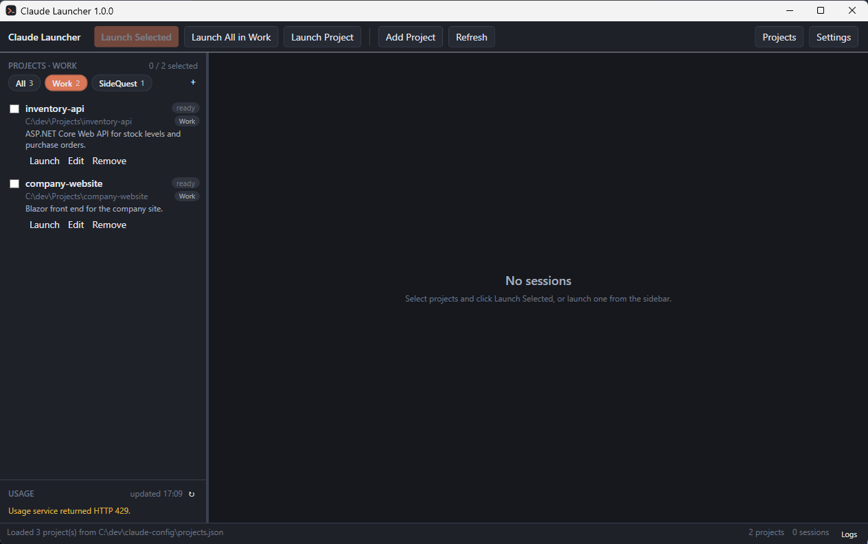Show the All projects filter

coord(25,83)
